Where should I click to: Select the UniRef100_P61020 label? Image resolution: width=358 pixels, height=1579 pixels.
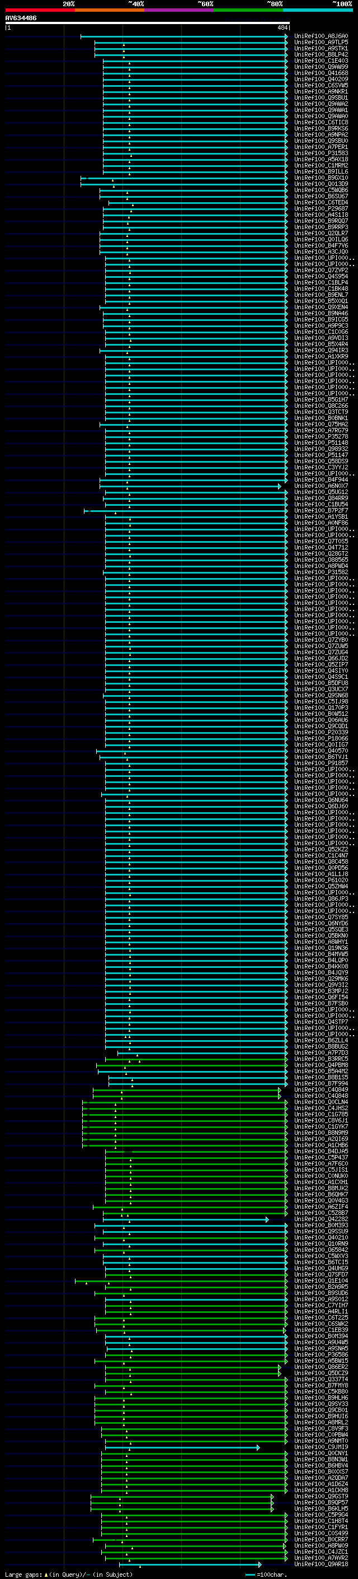(x=321, y=880)
